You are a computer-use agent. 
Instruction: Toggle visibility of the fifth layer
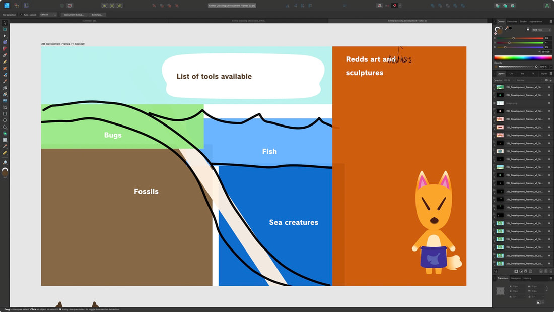pyautogui.click(x=549, y=119)
